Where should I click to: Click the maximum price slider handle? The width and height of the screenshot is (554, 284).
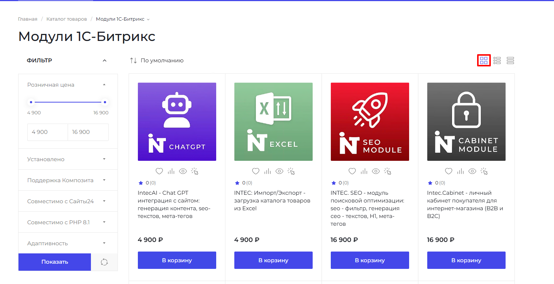pos(105,102)
